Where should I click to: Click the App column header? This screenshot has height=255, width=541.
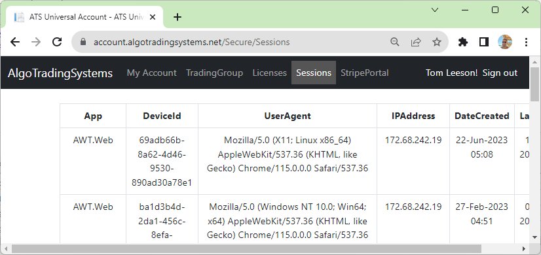93,116
